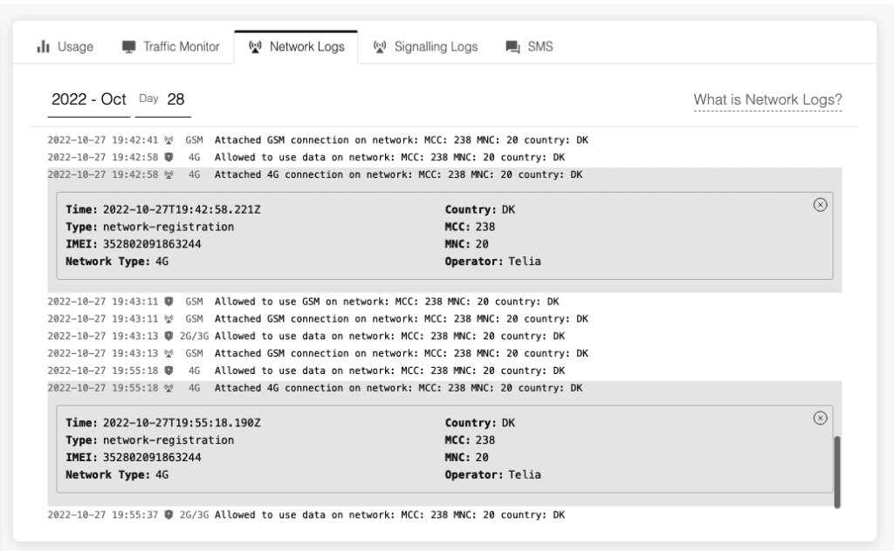Switch to the SMS tab

[x=529, y=47]
